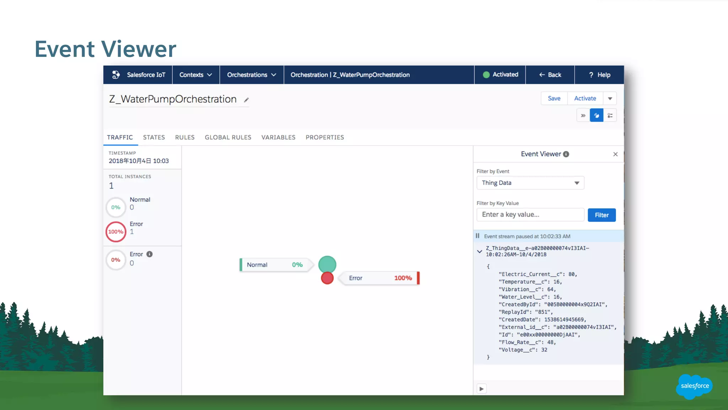The height and width of the screenshot is (410, 728).
Task: Click the Activate button
Action: [x=585, y=98]
